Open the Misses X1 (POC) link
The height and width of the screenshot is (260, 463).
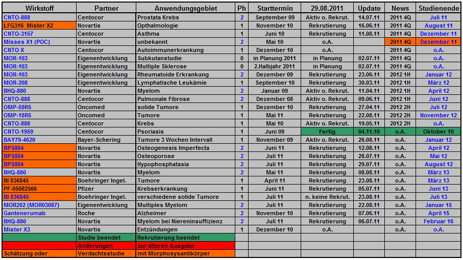[27, 42]
